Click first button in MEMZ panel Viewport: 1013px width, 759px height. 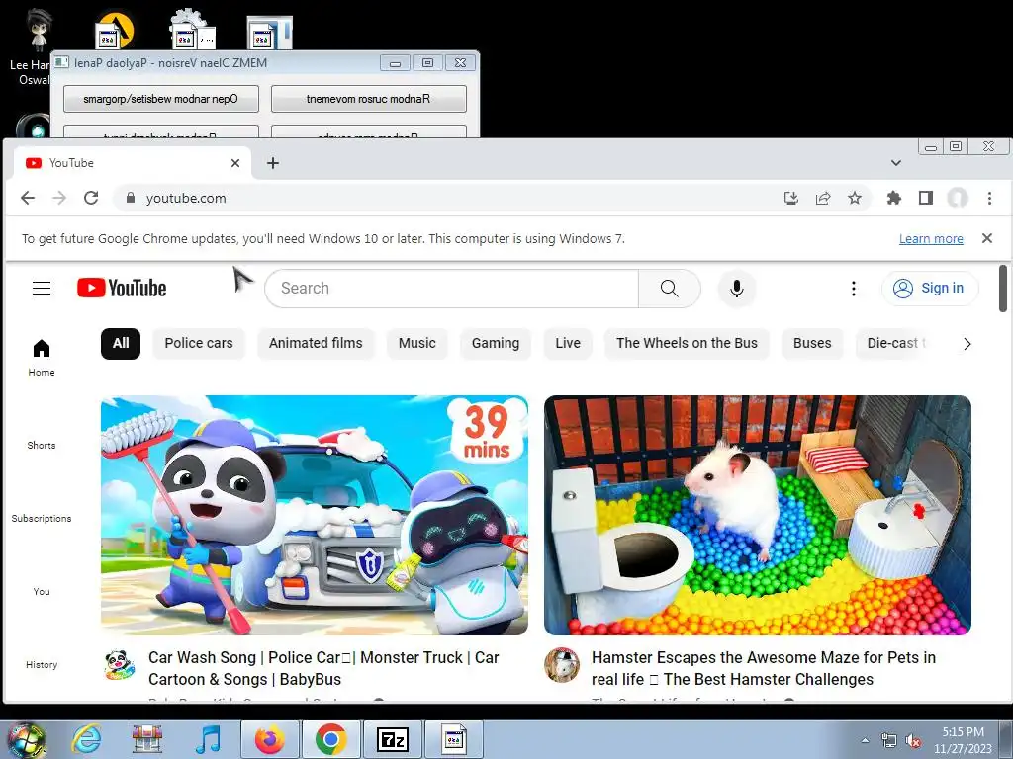[161, 99]
